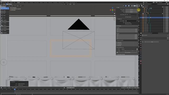Select the Rotate tool

pyautogui.click(x=5, y=16)
